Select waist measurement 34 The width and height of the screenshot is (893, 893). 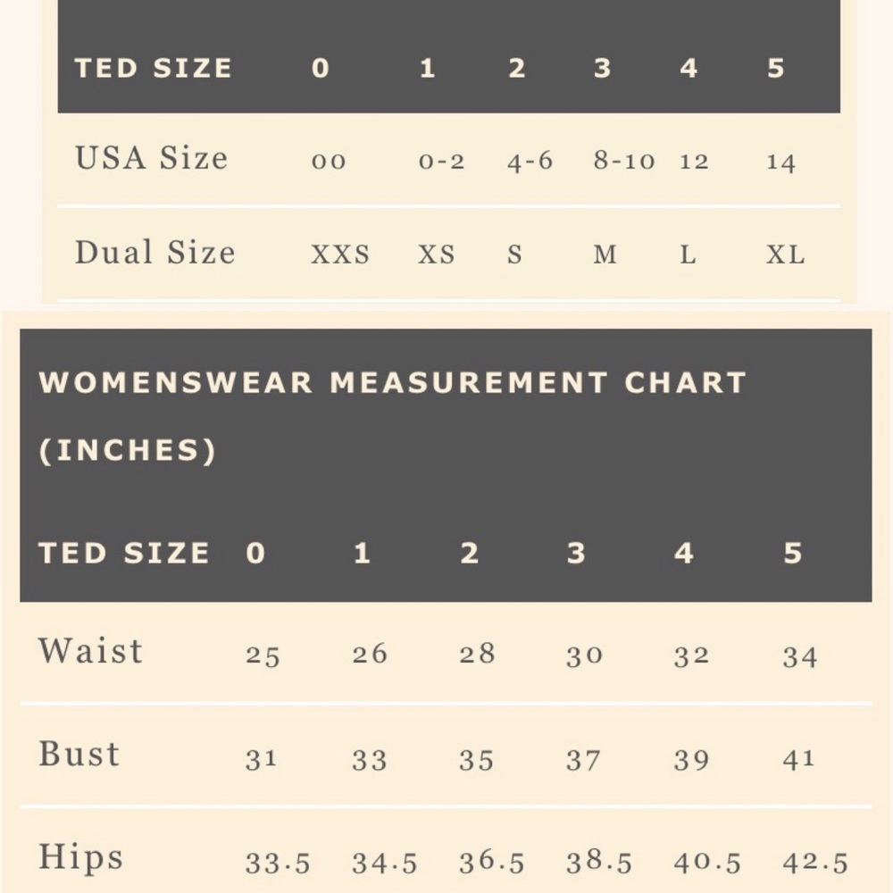pos(799,656)
